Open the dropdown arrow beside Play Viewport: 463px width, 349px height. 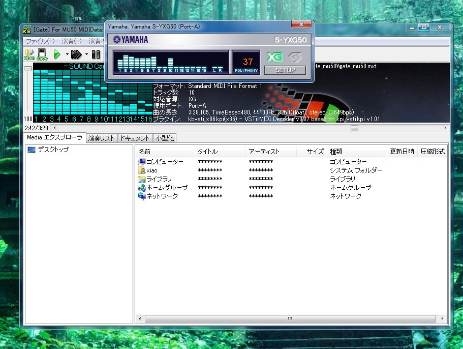(x=67, y=54)
